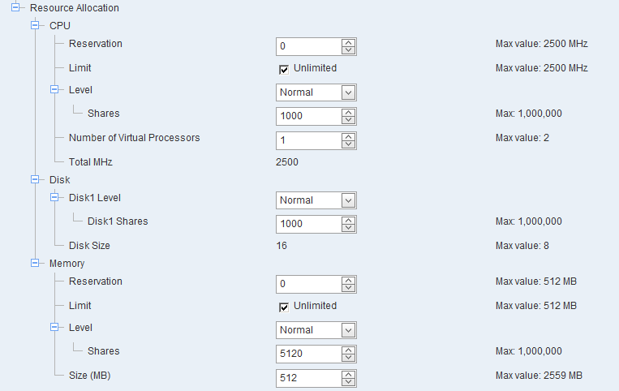Collapse the CPU section
Image resolution: width=619 pixels, height=391 pixels.
[35, 26]
